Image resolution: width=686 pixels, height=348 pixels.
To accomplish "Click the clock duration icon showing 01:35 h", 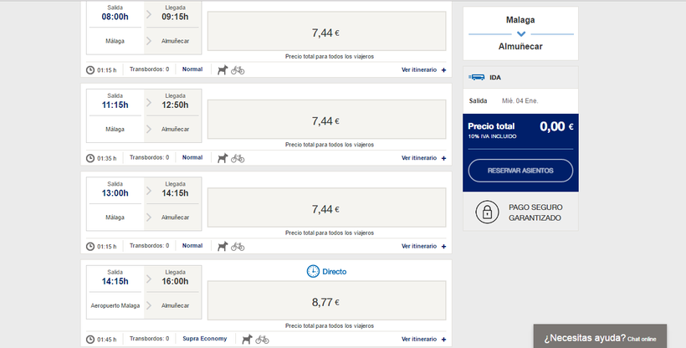I will click(x=90, y=158).
